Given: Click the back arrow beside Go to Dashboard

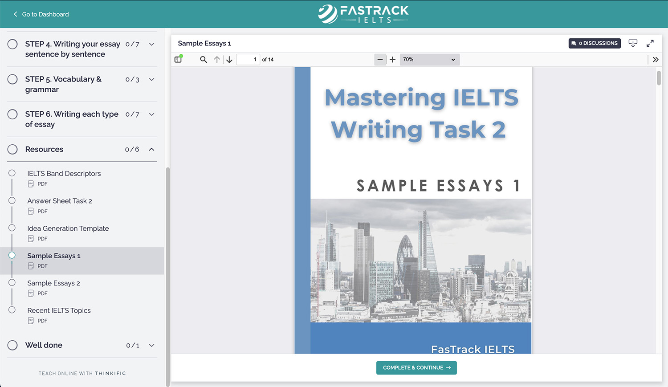Looking at the screenshot, I should [16, 14].
